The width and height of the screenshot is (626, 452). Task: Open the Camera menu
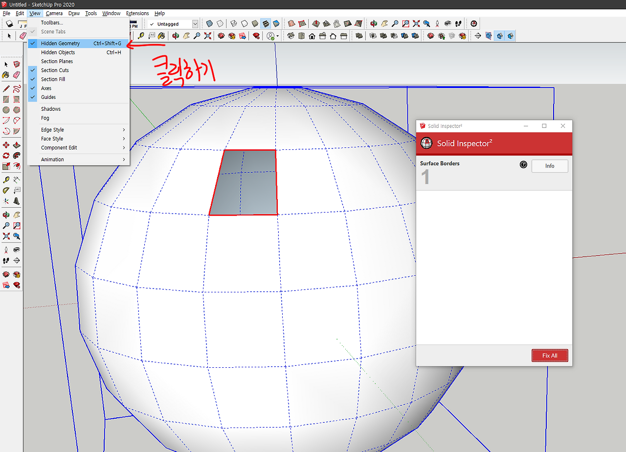pos(54,13)
